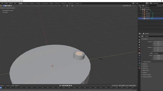Image resolution: width=163 pixels, height=91 pixels.
Task: Open the Object Data mesh tab
Action: click(139, 65)
